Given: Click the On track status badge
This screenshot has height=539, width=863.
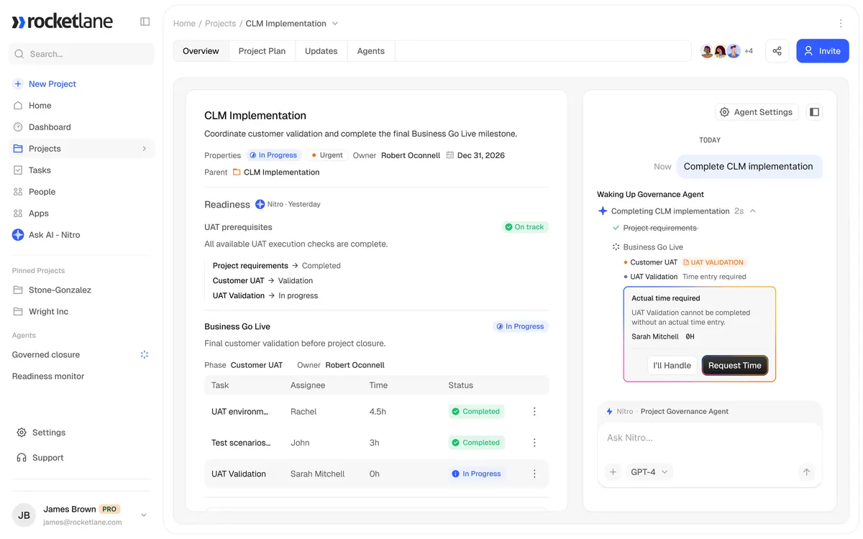Looking at the screenshot, I should 525,227.
